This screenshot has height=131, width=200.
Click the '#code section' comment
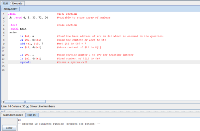coord(67,25)
